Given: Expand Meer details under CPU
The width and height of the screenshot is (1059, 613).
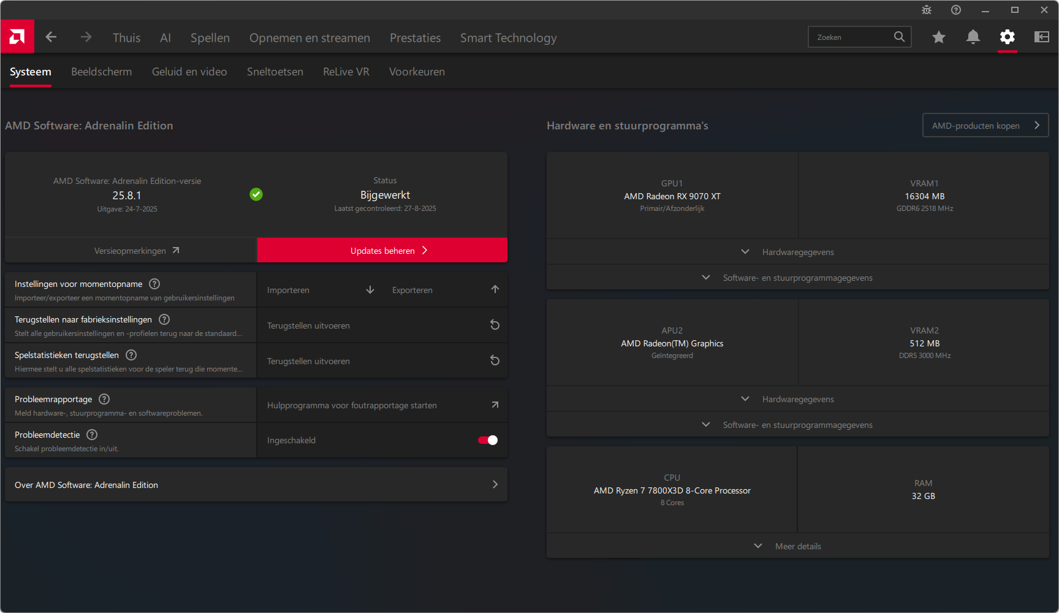Looking at the screenshot, I should coord(797,546).
